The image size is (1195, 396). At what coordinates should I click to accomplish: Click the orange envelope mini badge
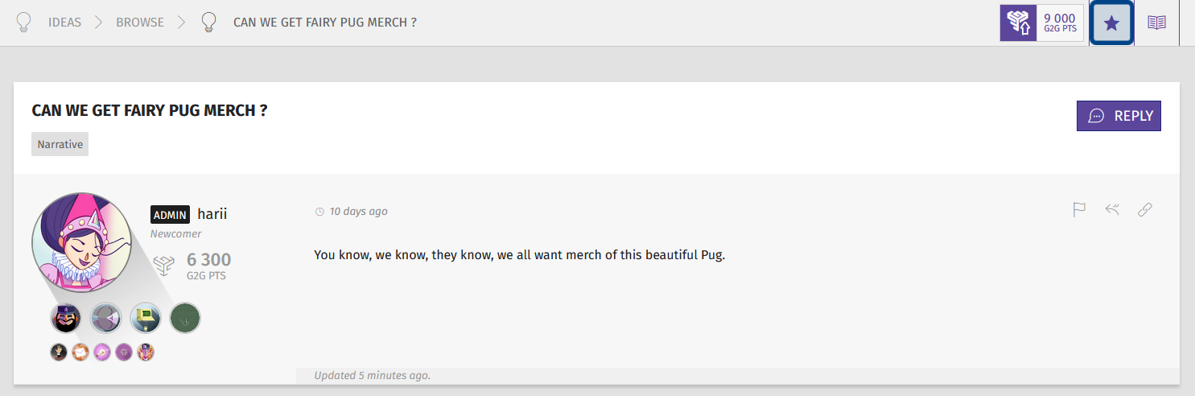pyautogui.click(x=80, y=352)
